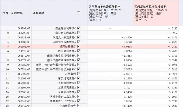Uncheck the checkbox for 银河如意债券
Screen dimensions: 183x107
(x=78, y=46)
